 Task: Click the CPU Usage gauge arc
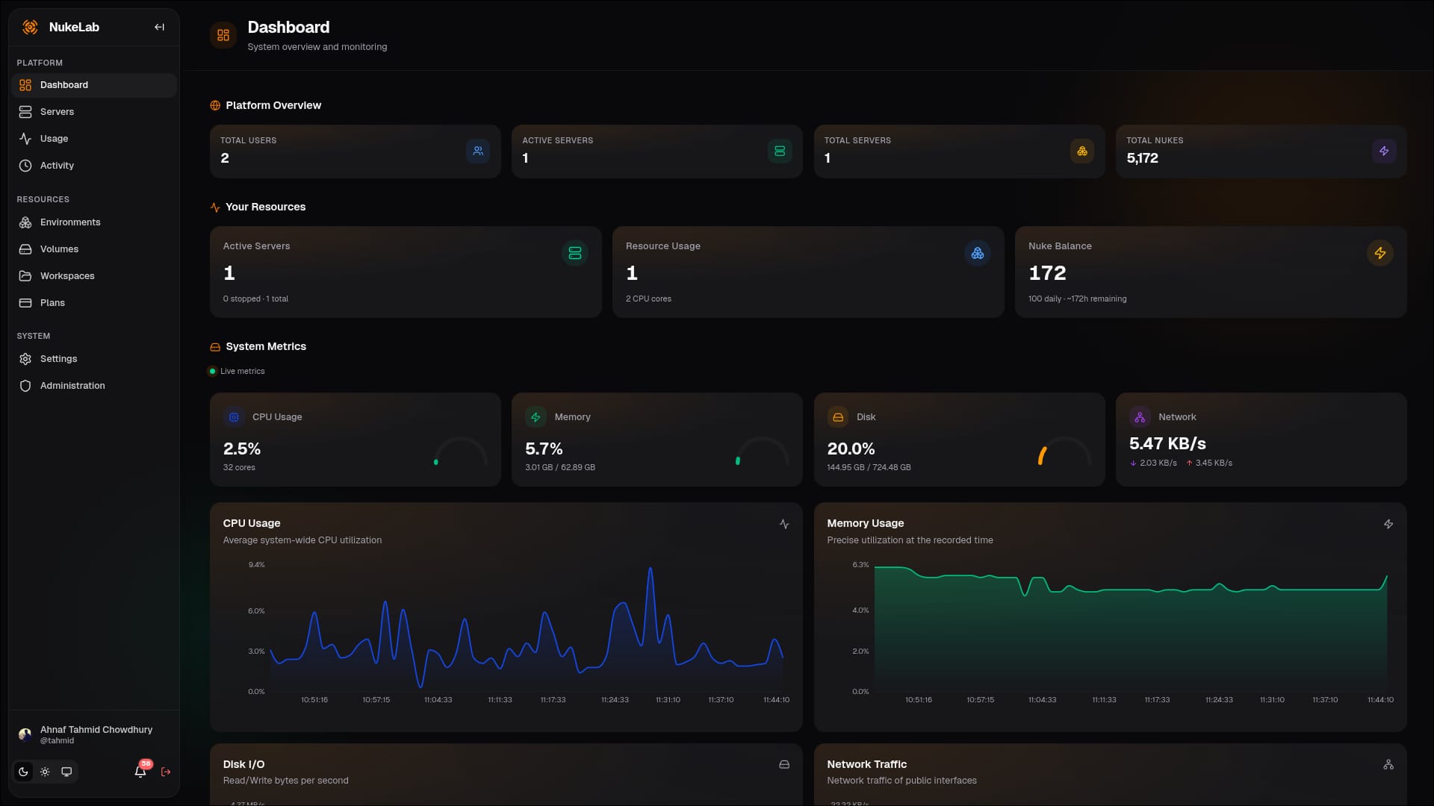click(461, 452)
